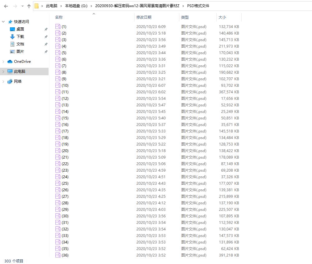Image resolution: width=312 pixels, height=264 pixels.
Task: Sort files by 修改日期 column header
Action: [144, 17]
